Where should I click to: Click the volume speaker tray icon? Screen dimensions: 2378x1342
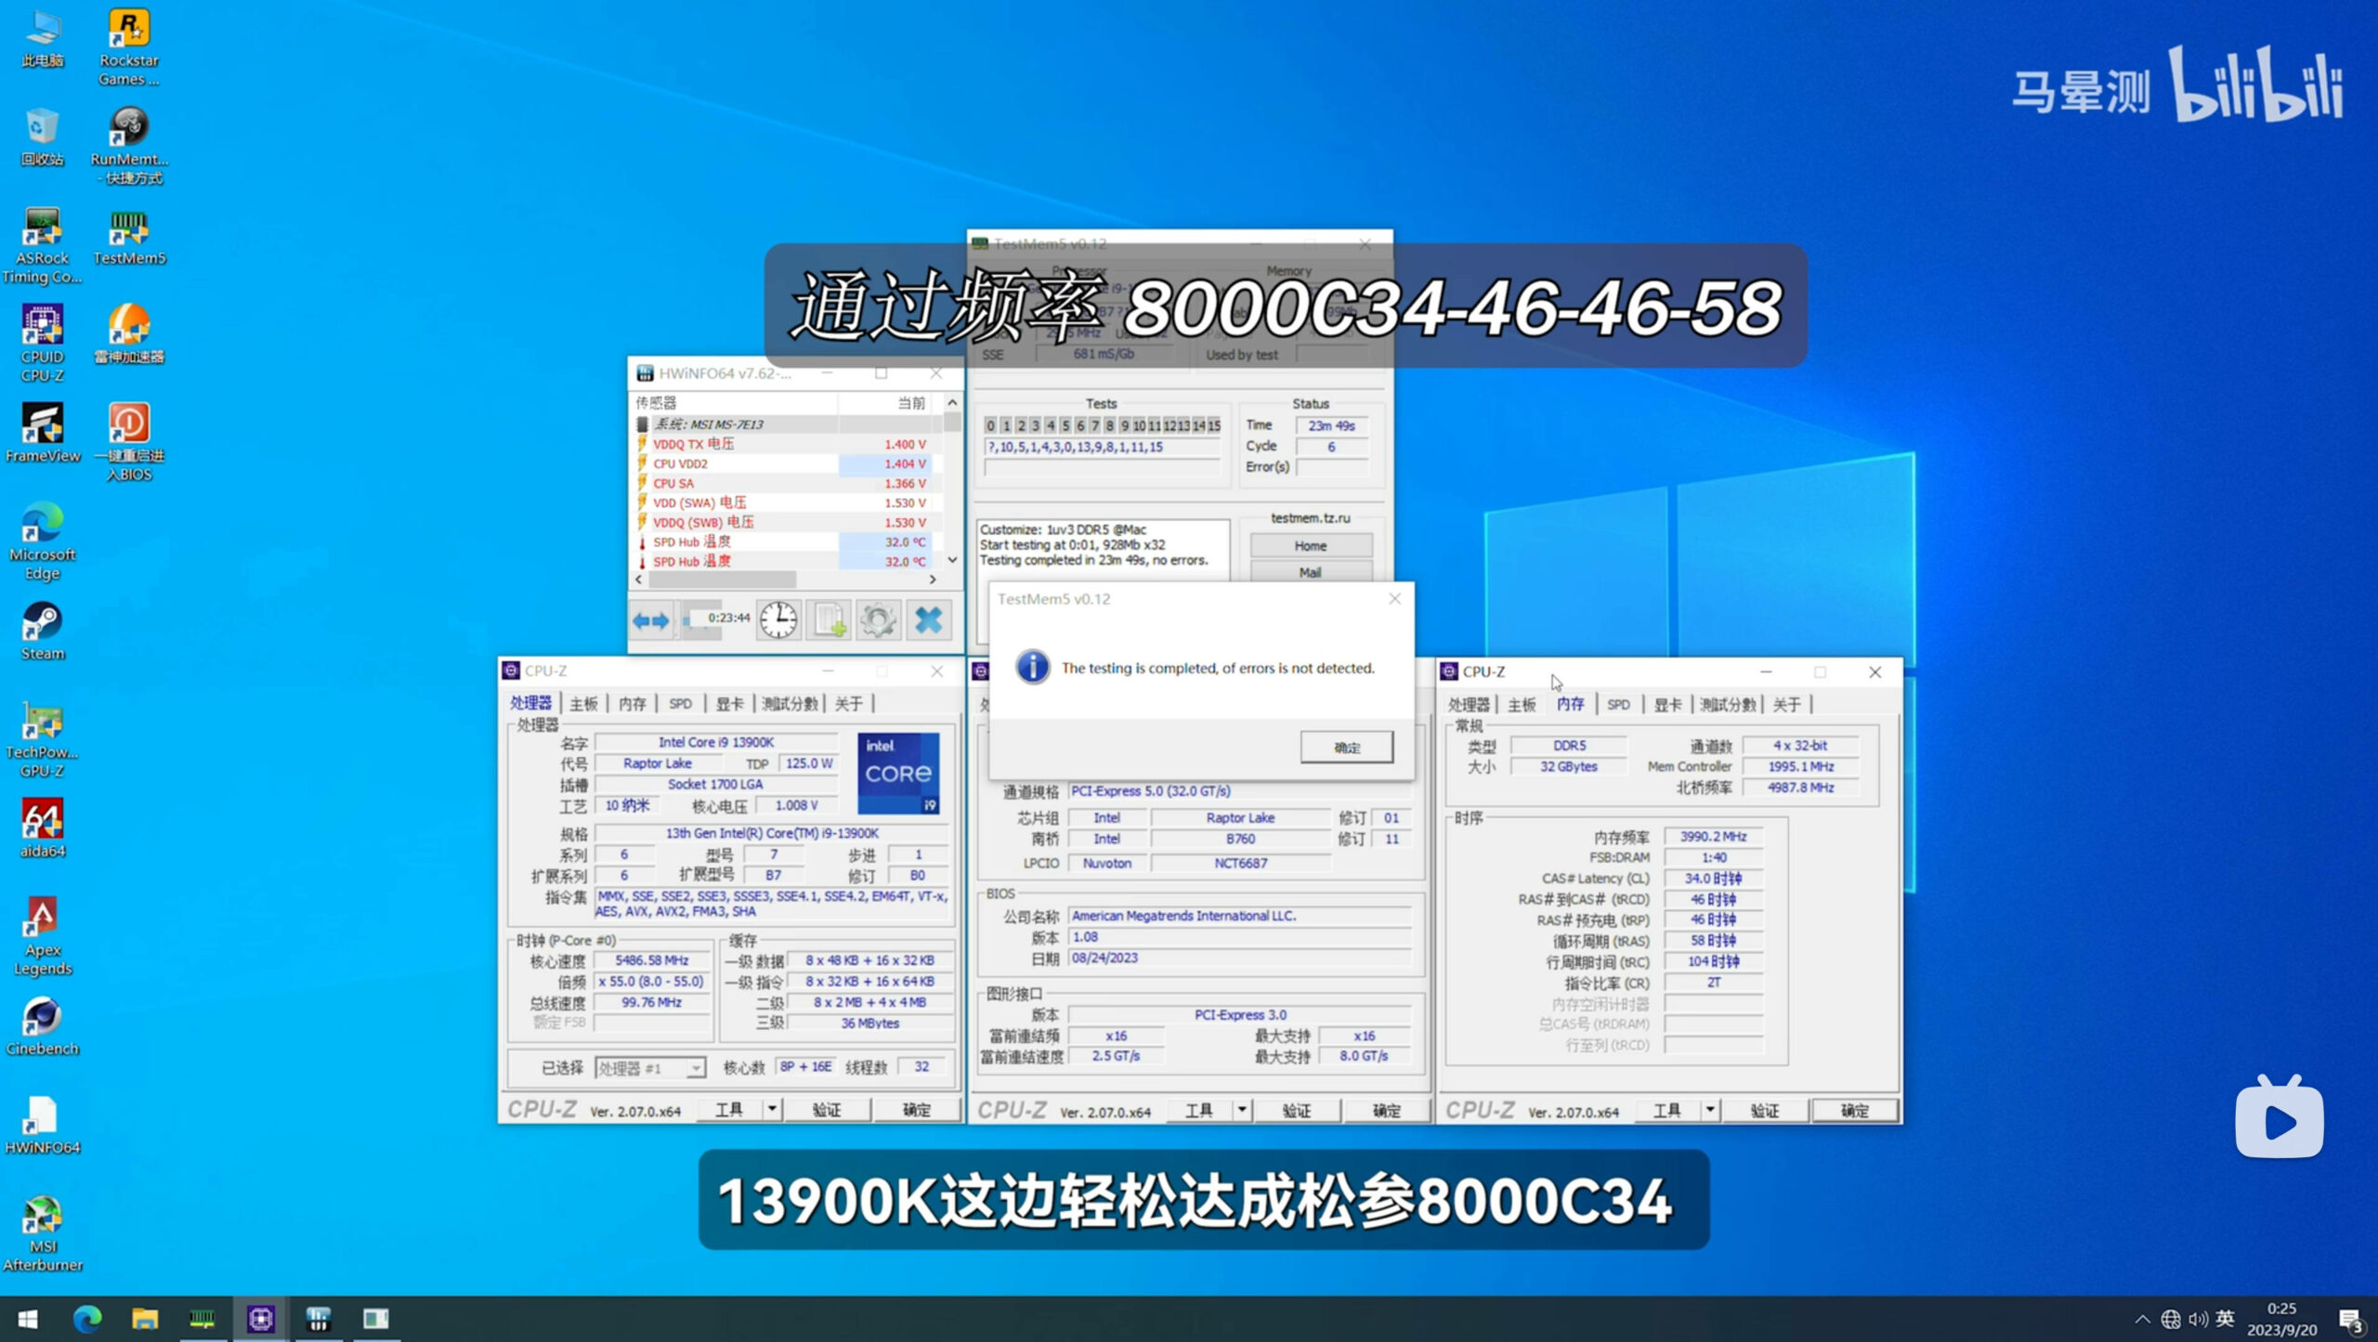[x=2198, y=1319]
